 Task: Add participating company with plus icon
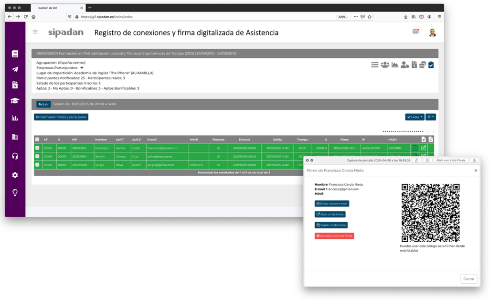(82, 68)
